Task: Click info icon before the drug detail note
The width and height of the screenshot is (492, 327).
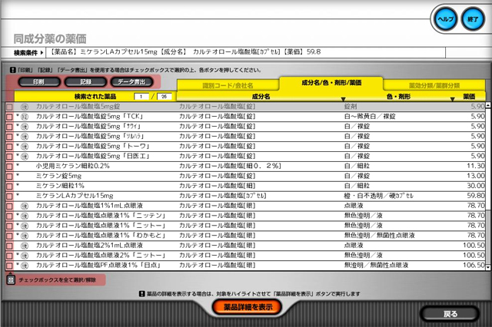Action: click(141, 294)
